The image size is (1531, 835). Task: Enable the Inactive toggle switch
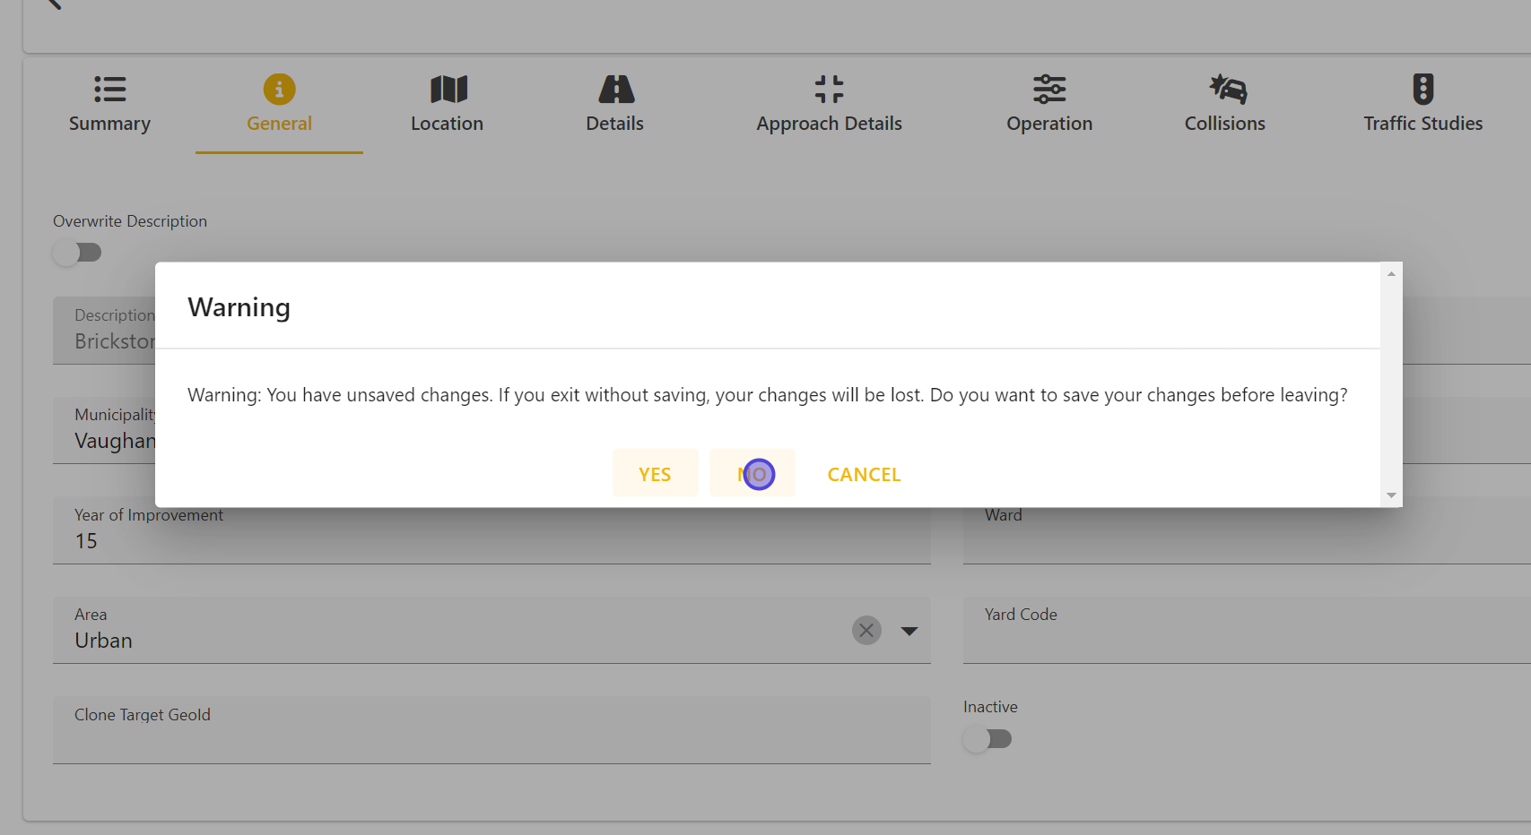point(987,739)
